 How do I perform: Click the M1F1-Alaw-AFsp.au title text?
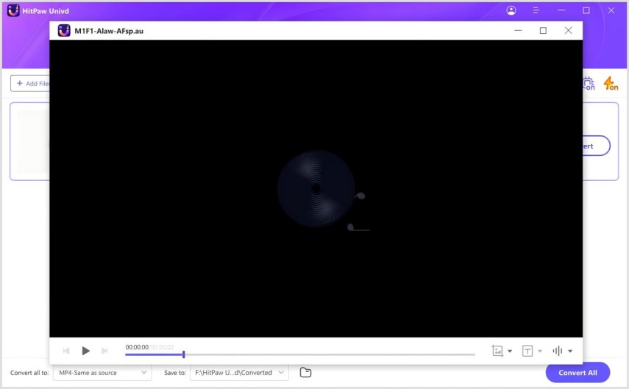[109, 31]
